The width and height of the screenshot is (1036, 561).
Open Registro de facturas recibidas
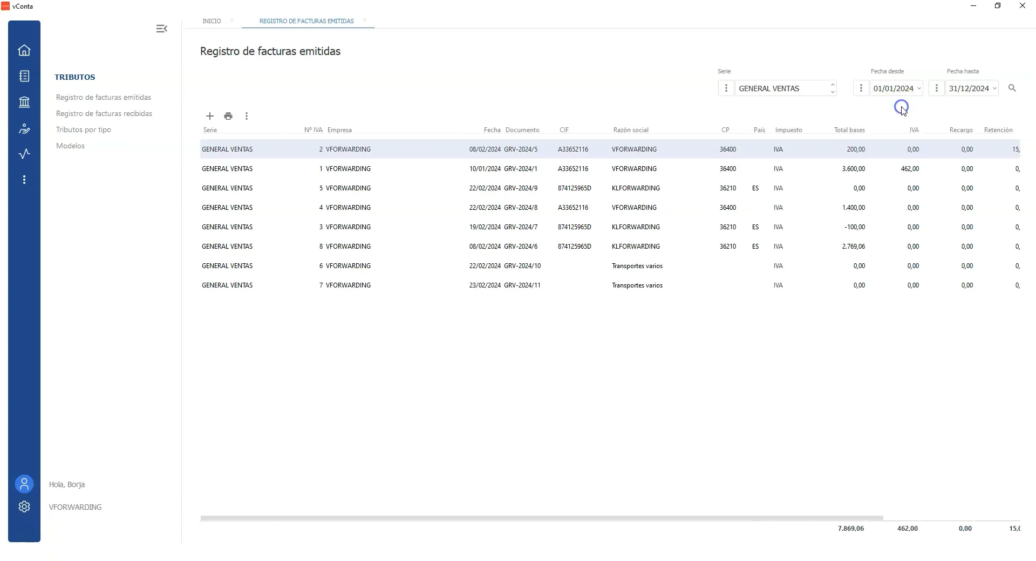tap(104, 113)
